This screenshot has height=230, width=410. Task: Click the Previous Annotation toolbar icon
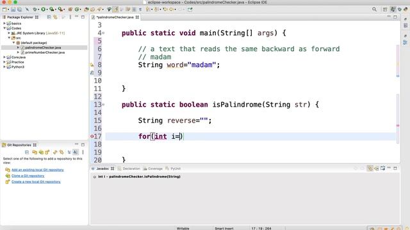[x=156, y=10]
